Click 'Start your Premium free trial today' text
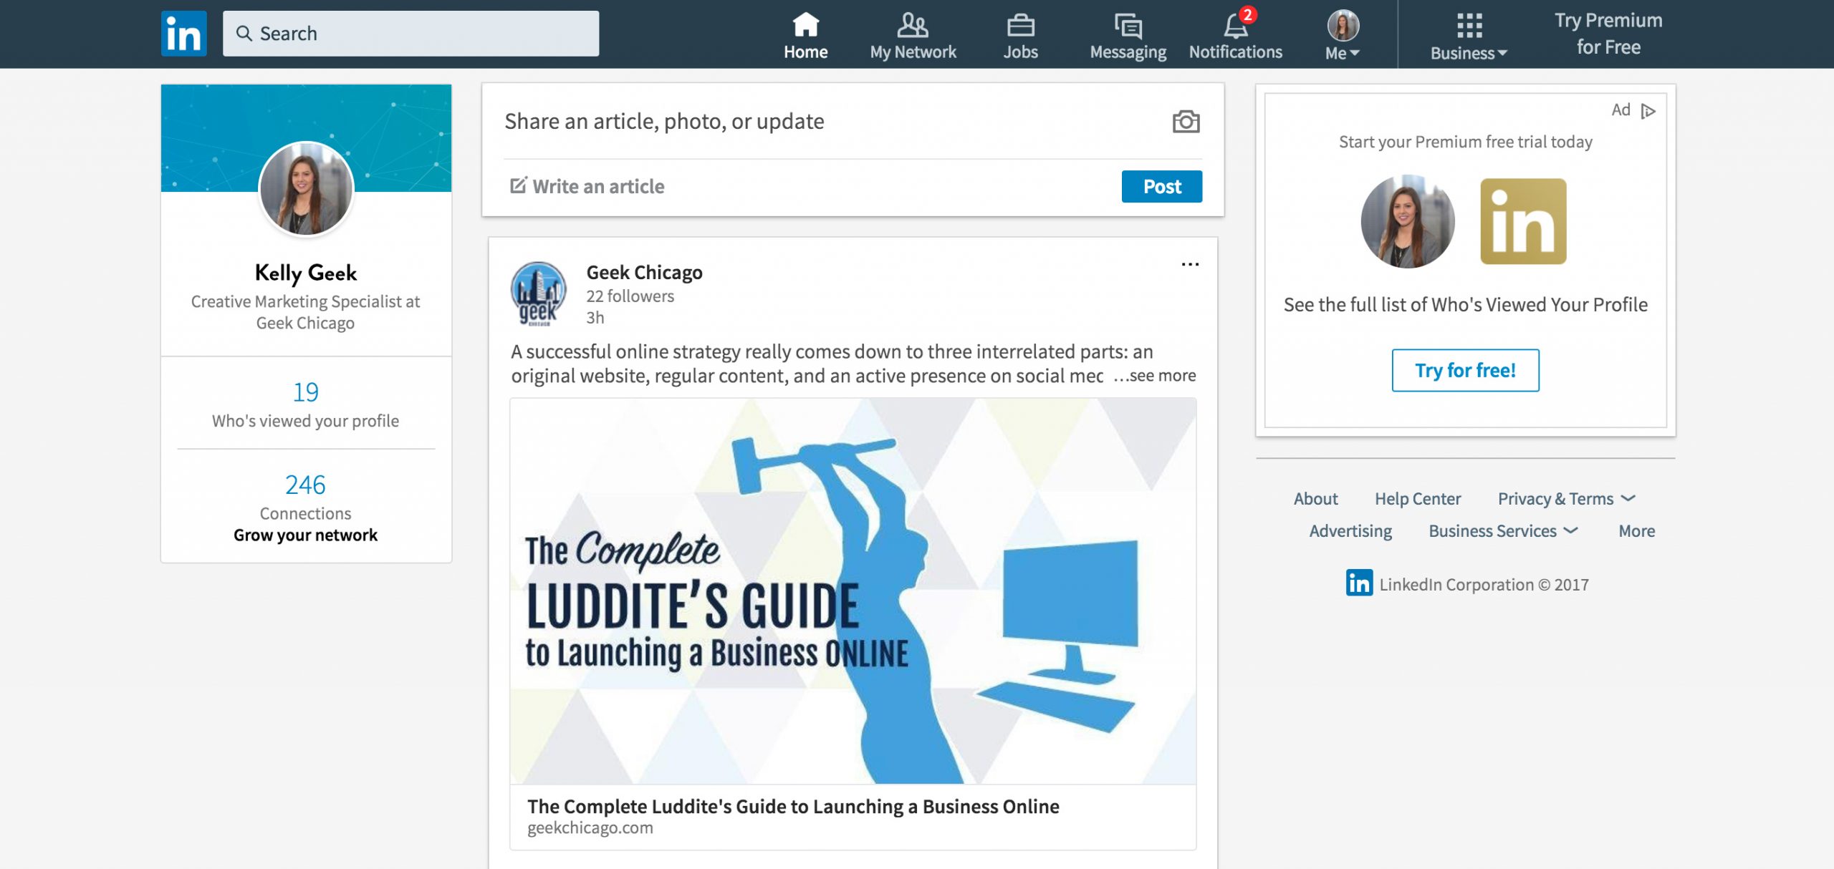The width and height of the screenshot is (1834, 869). pos(1465,142)
